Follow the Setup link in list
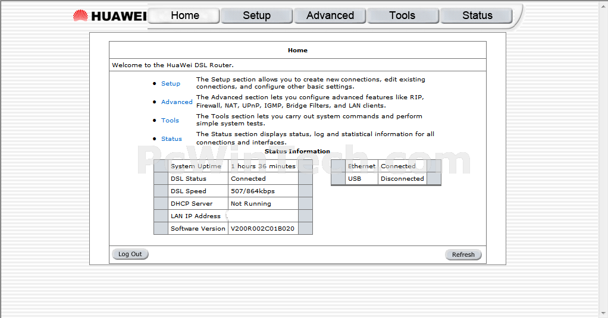608x318 pixels. (171, 84)
